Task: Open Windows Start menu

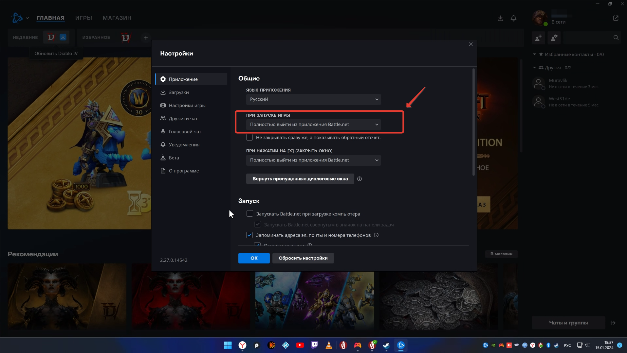Action: pos(228,345)
